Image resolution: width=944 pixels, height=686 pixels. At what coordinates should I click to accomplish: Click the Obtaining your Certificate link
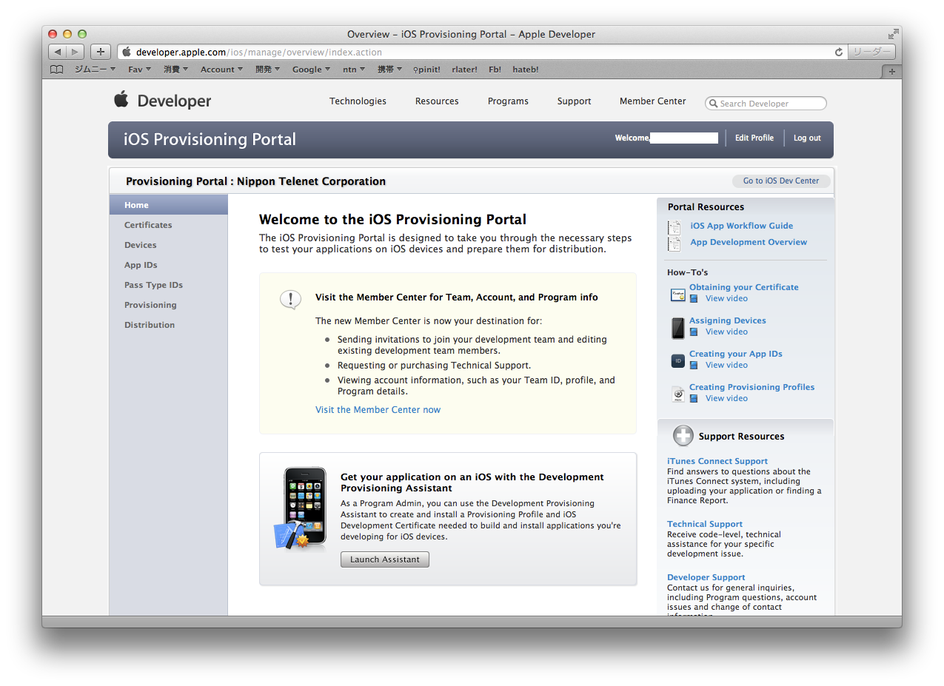pos(744,287)
